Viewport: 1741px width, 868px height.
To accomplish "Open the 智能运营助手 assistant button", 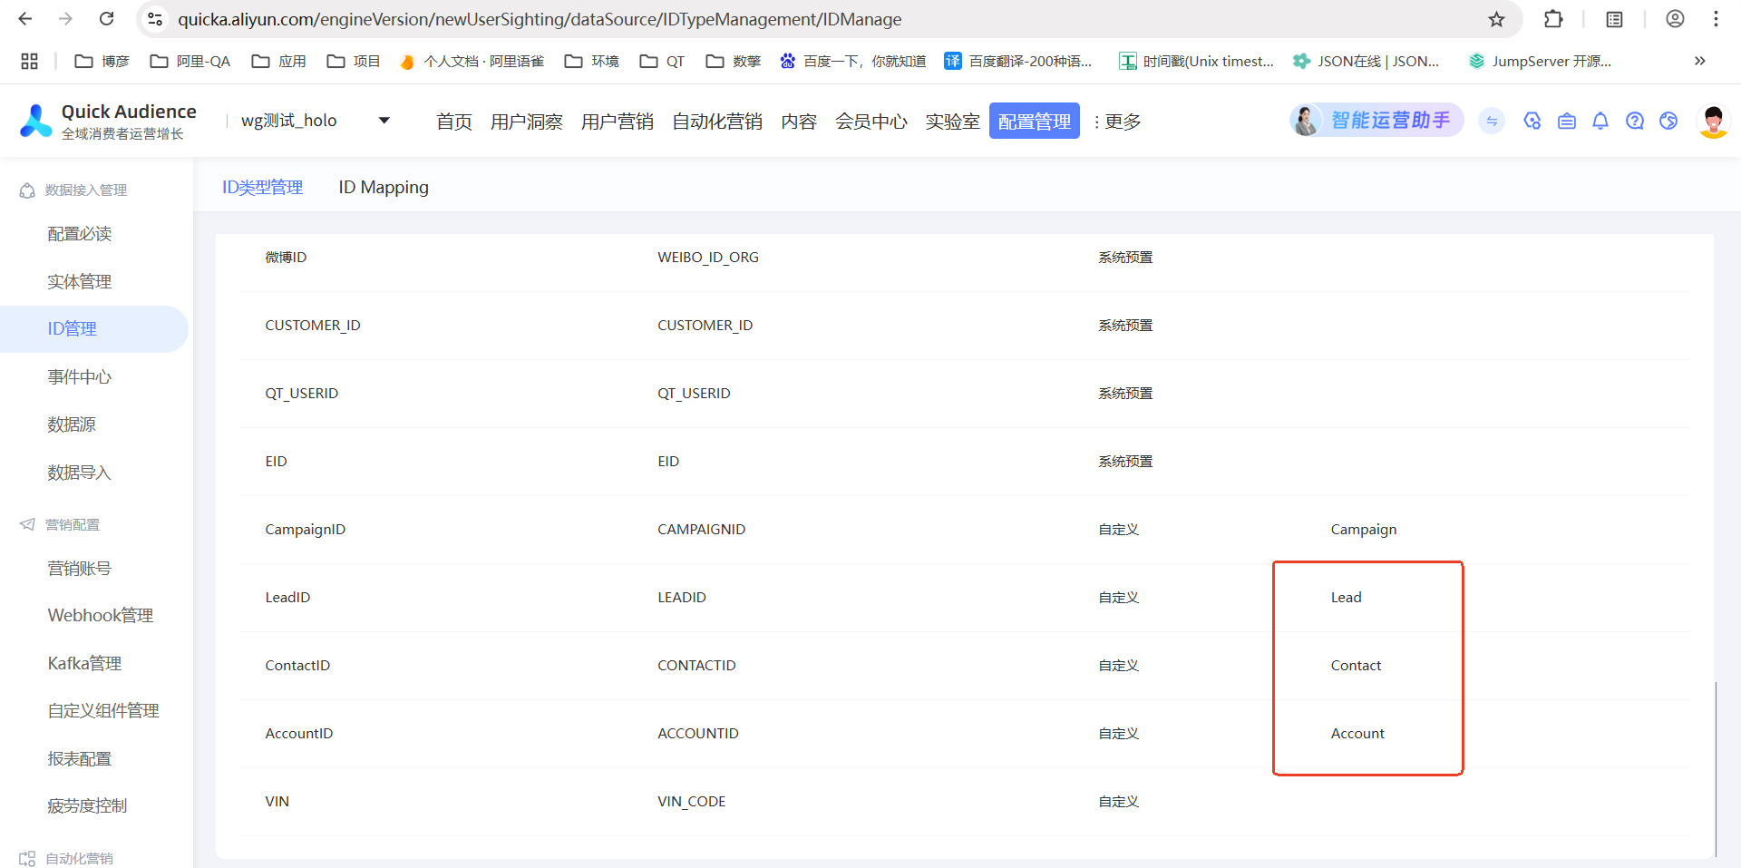I will point(1377,120).
